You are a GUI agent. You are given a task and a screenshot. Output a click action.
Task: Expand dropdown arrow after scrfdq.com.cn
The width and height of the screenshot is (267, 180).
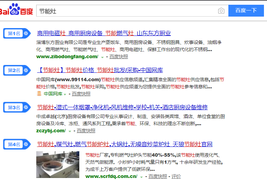(141, 177)
